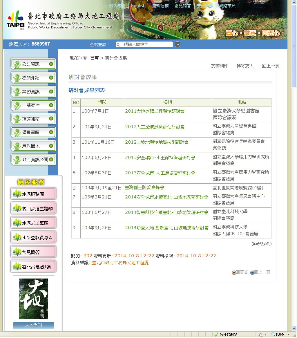The height and width of the screenshot is (338, 297).
Task: Click green dot on 公告資訊 menu
Action: pyautogui.click(x=51, y=64)
